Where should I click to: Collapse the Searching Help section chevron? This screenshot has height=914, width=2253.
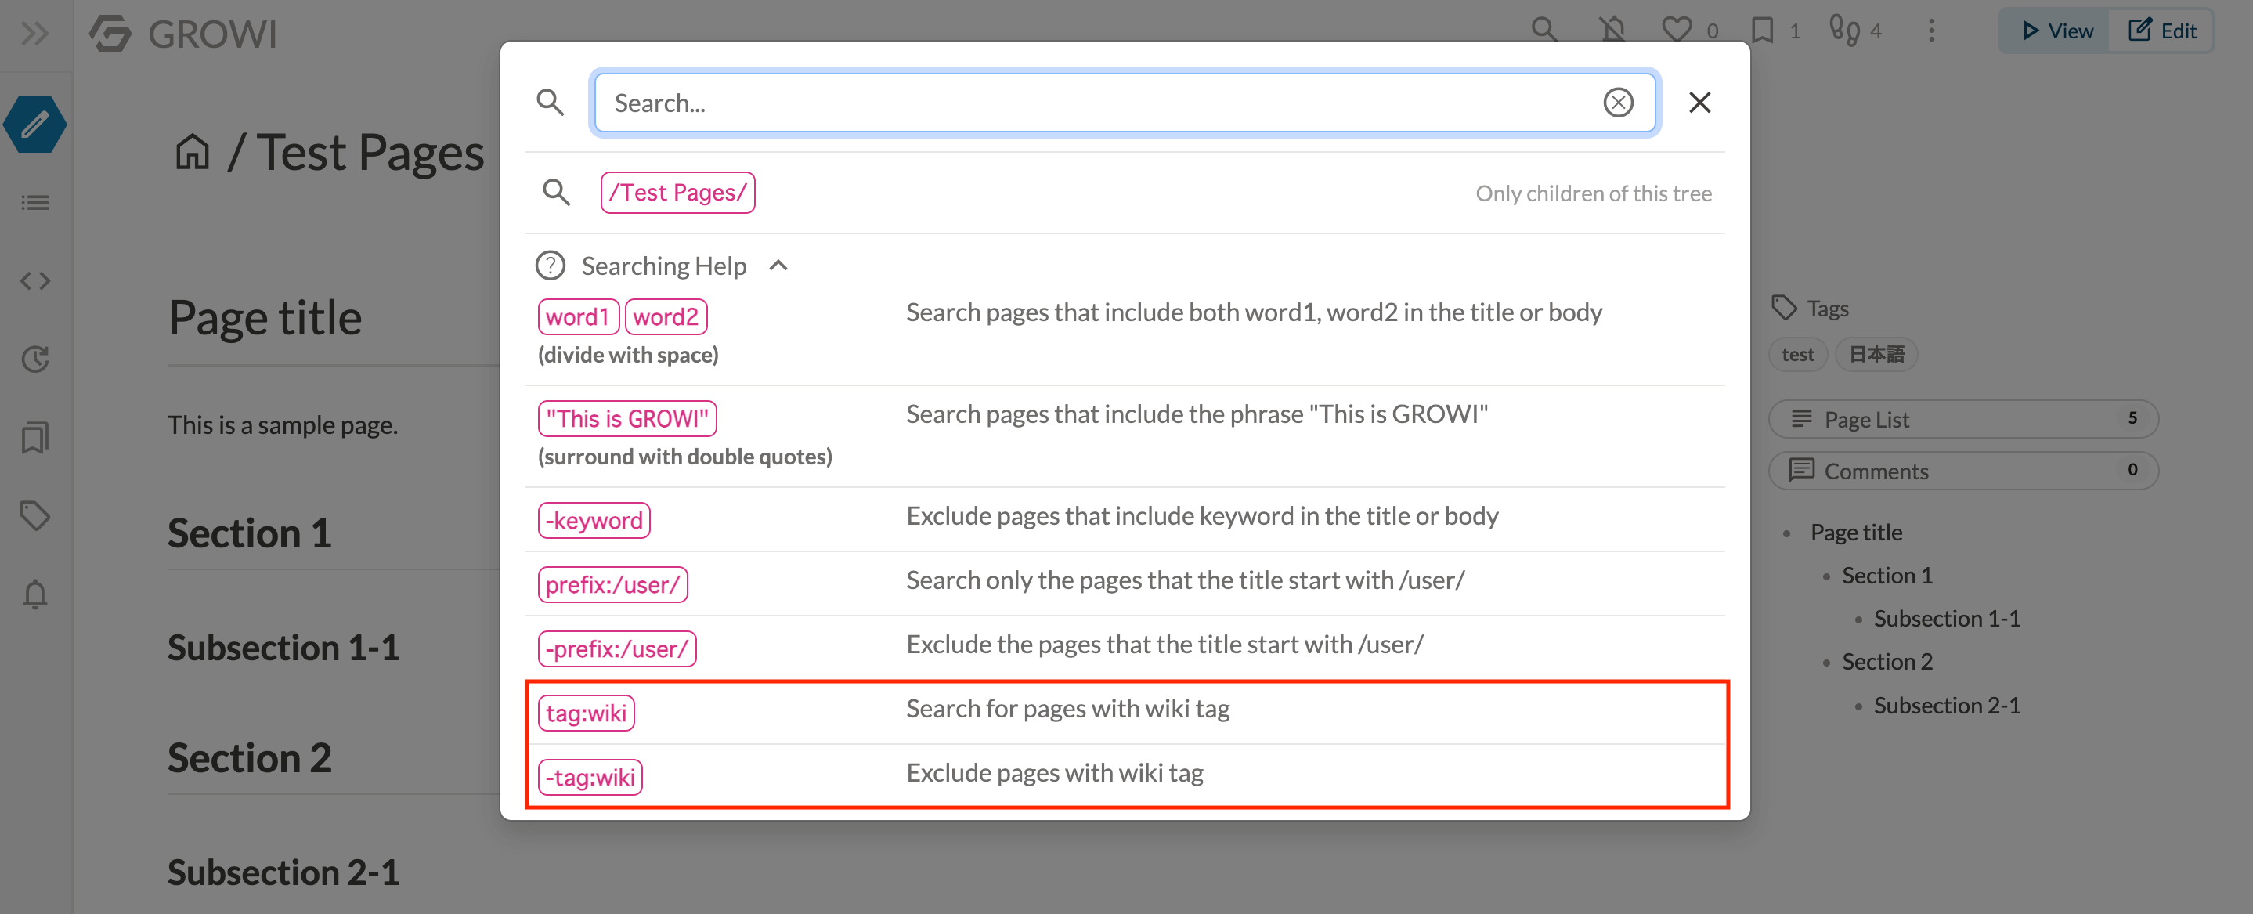[x=778, y=265]
